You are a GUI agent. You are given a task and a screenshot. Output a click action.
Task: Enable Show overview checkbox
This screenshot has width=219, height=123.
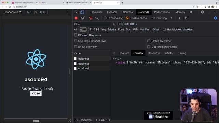coord(75,47)
